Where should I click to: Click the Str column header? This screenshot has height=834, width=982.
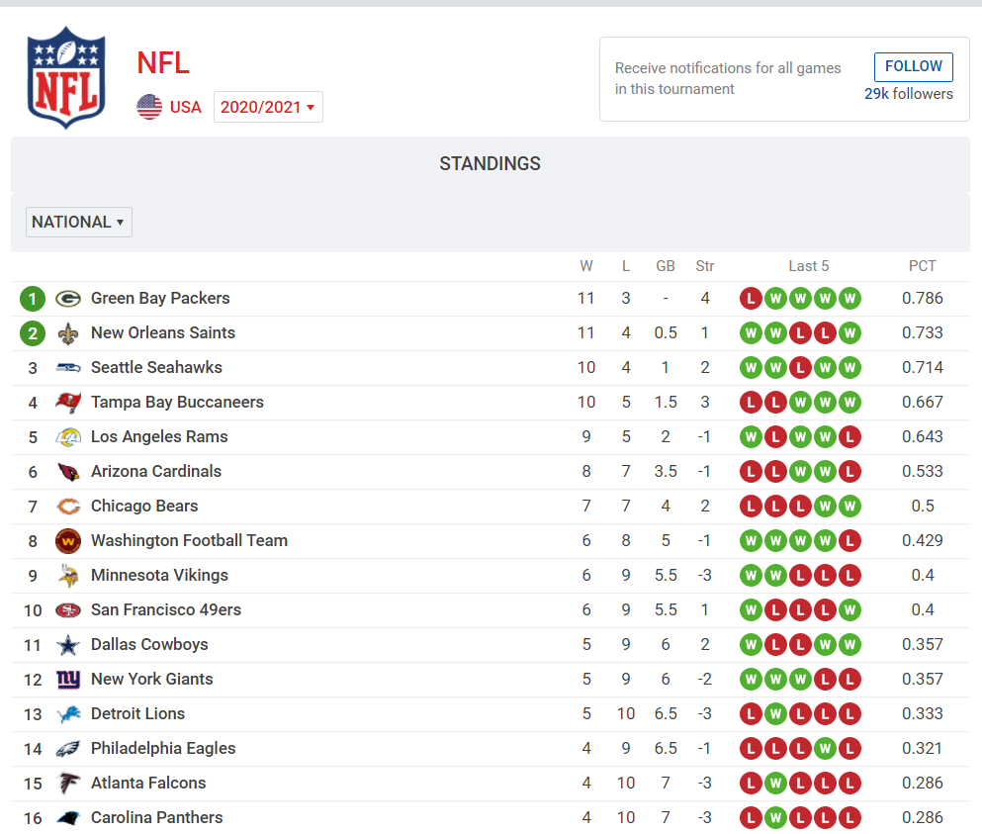click(704, 266)
